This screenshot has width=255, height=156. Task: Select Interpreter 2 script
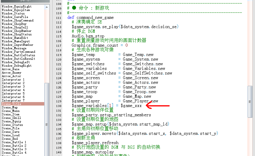(x=13, y=83)
